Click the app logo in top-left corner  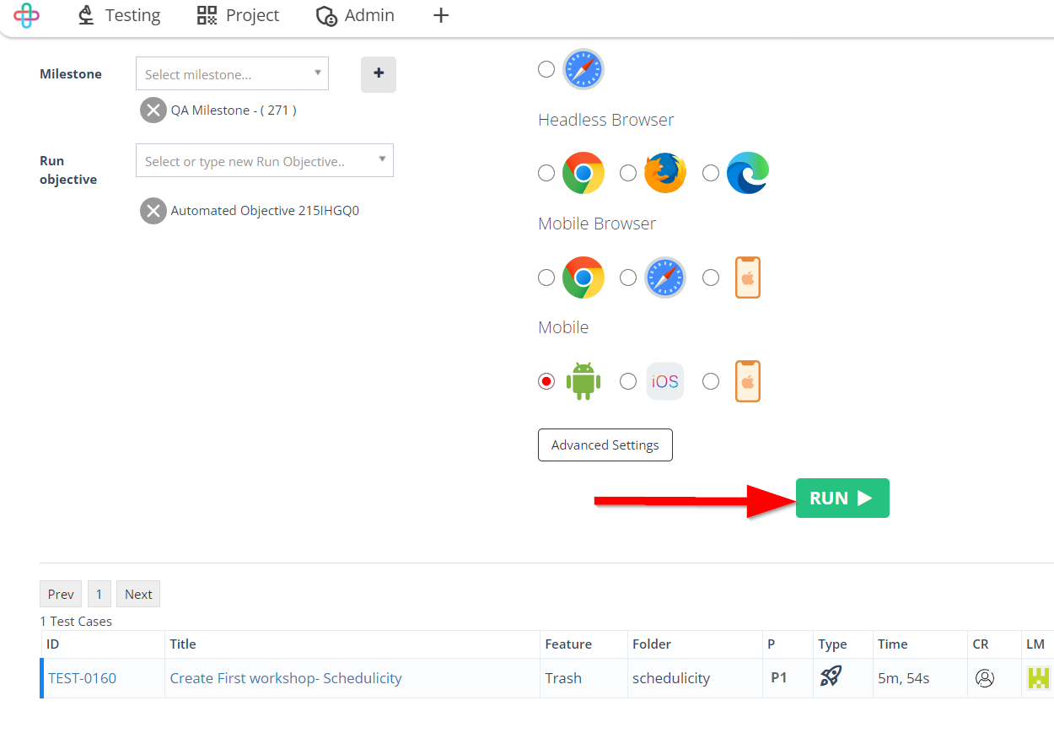(27, 15)
